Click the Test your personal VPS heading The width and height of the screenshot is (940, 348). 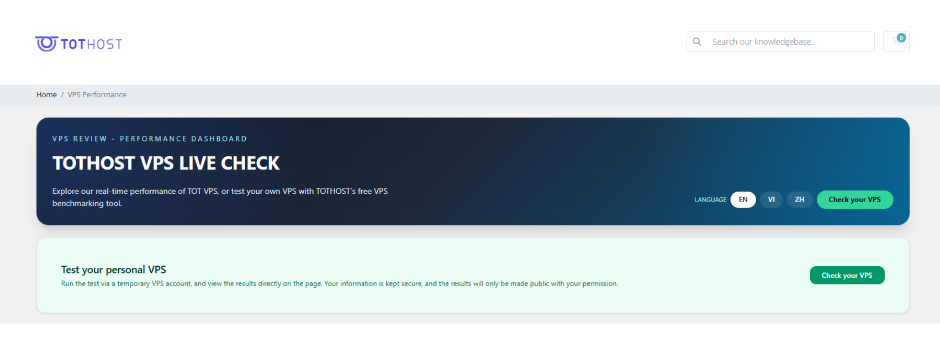point(114,270)
